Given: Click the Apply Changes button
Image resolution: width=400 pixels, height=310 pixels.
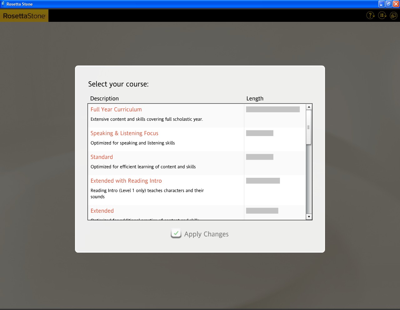Looking at the screenshot, I should pos(200,234).
